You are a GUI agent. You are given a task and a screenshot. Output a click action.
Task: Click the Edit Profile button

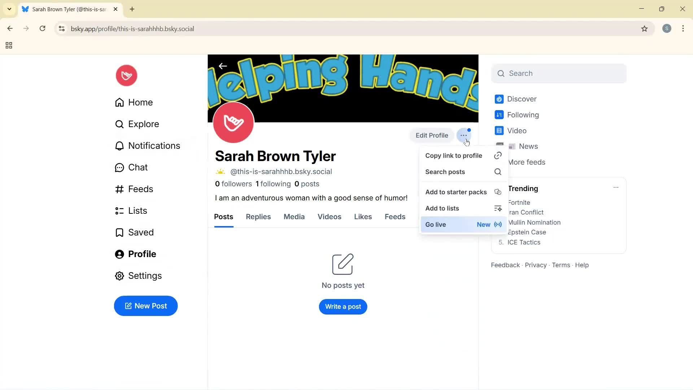(x=432, y=135)
